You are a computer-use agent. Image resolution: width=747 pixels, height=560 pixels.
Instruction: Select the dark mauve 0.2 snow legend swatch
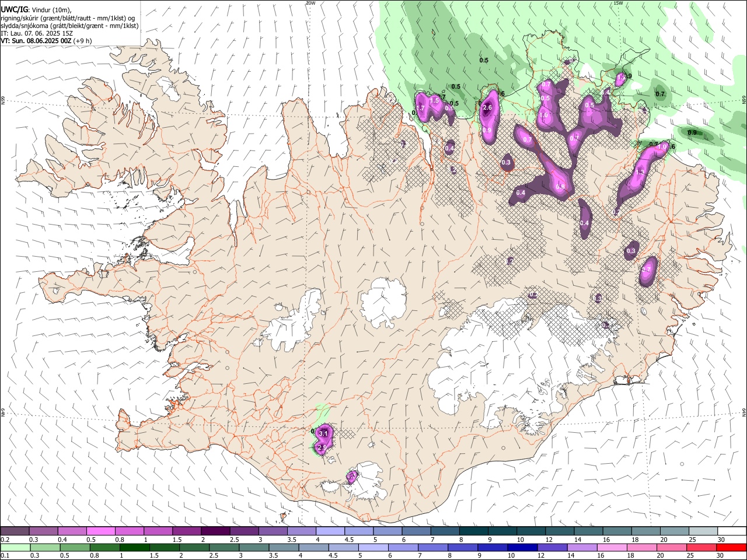[15, 531]
